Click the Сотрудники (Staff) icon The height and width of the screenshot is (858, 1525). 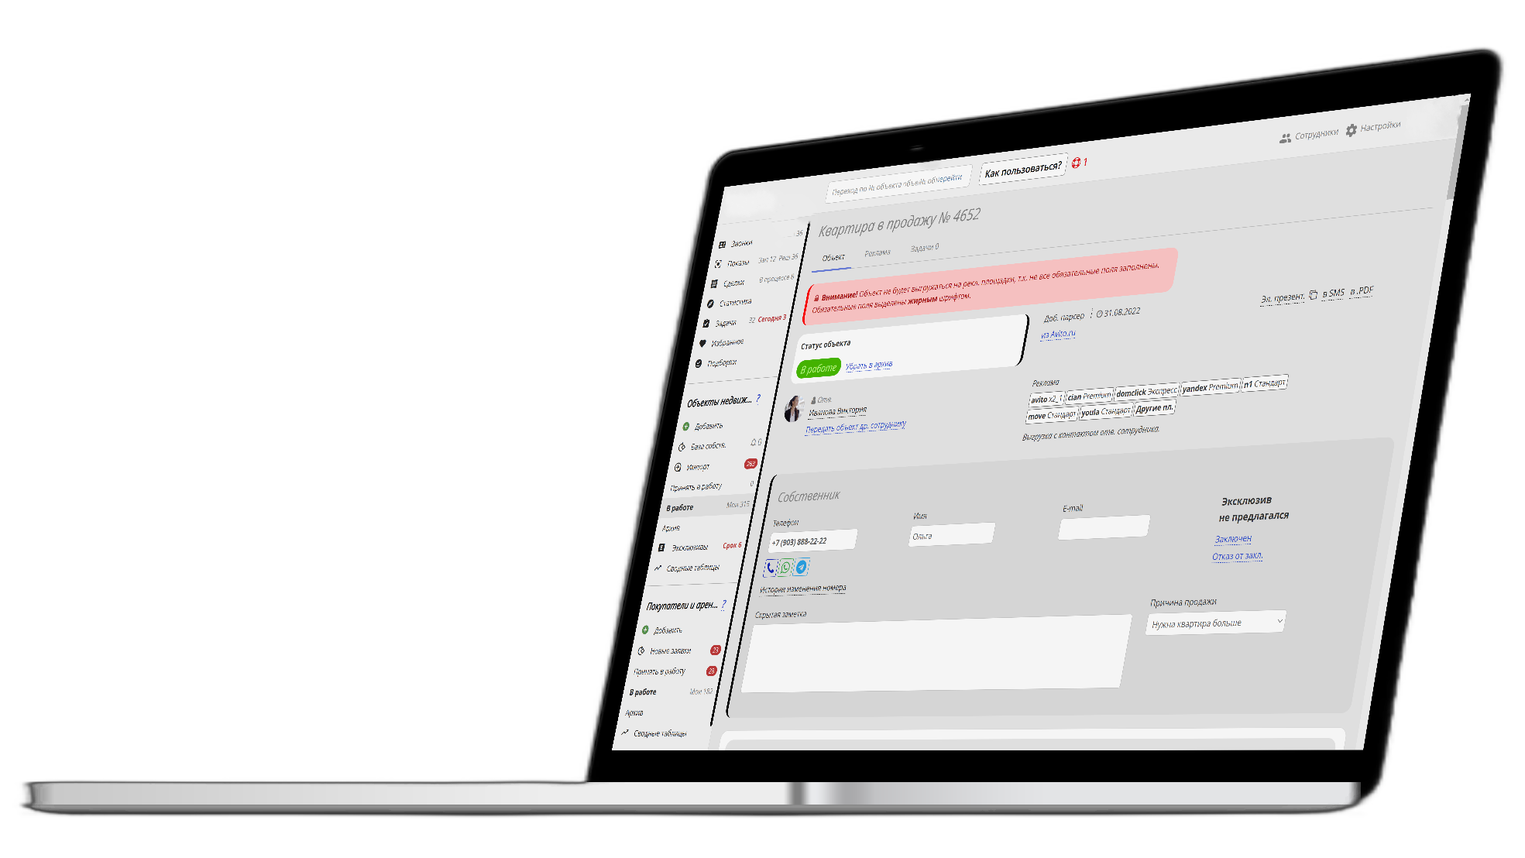tap(1285, 131)
